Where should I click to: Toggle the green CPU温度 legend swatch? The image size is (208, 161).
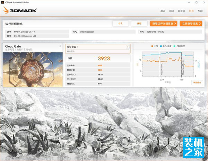[174, 46]
